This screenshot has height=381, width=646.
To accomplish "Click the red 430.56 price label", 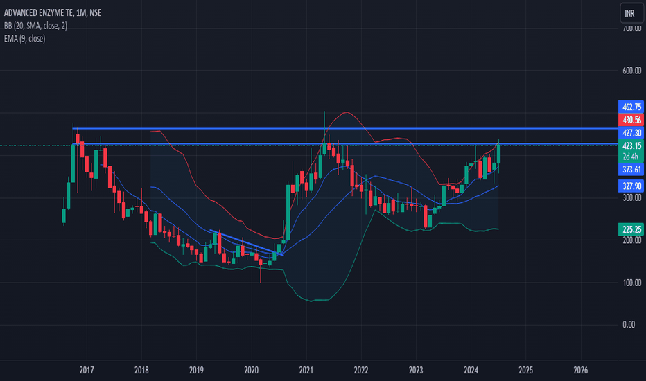I will pos(631,120).
